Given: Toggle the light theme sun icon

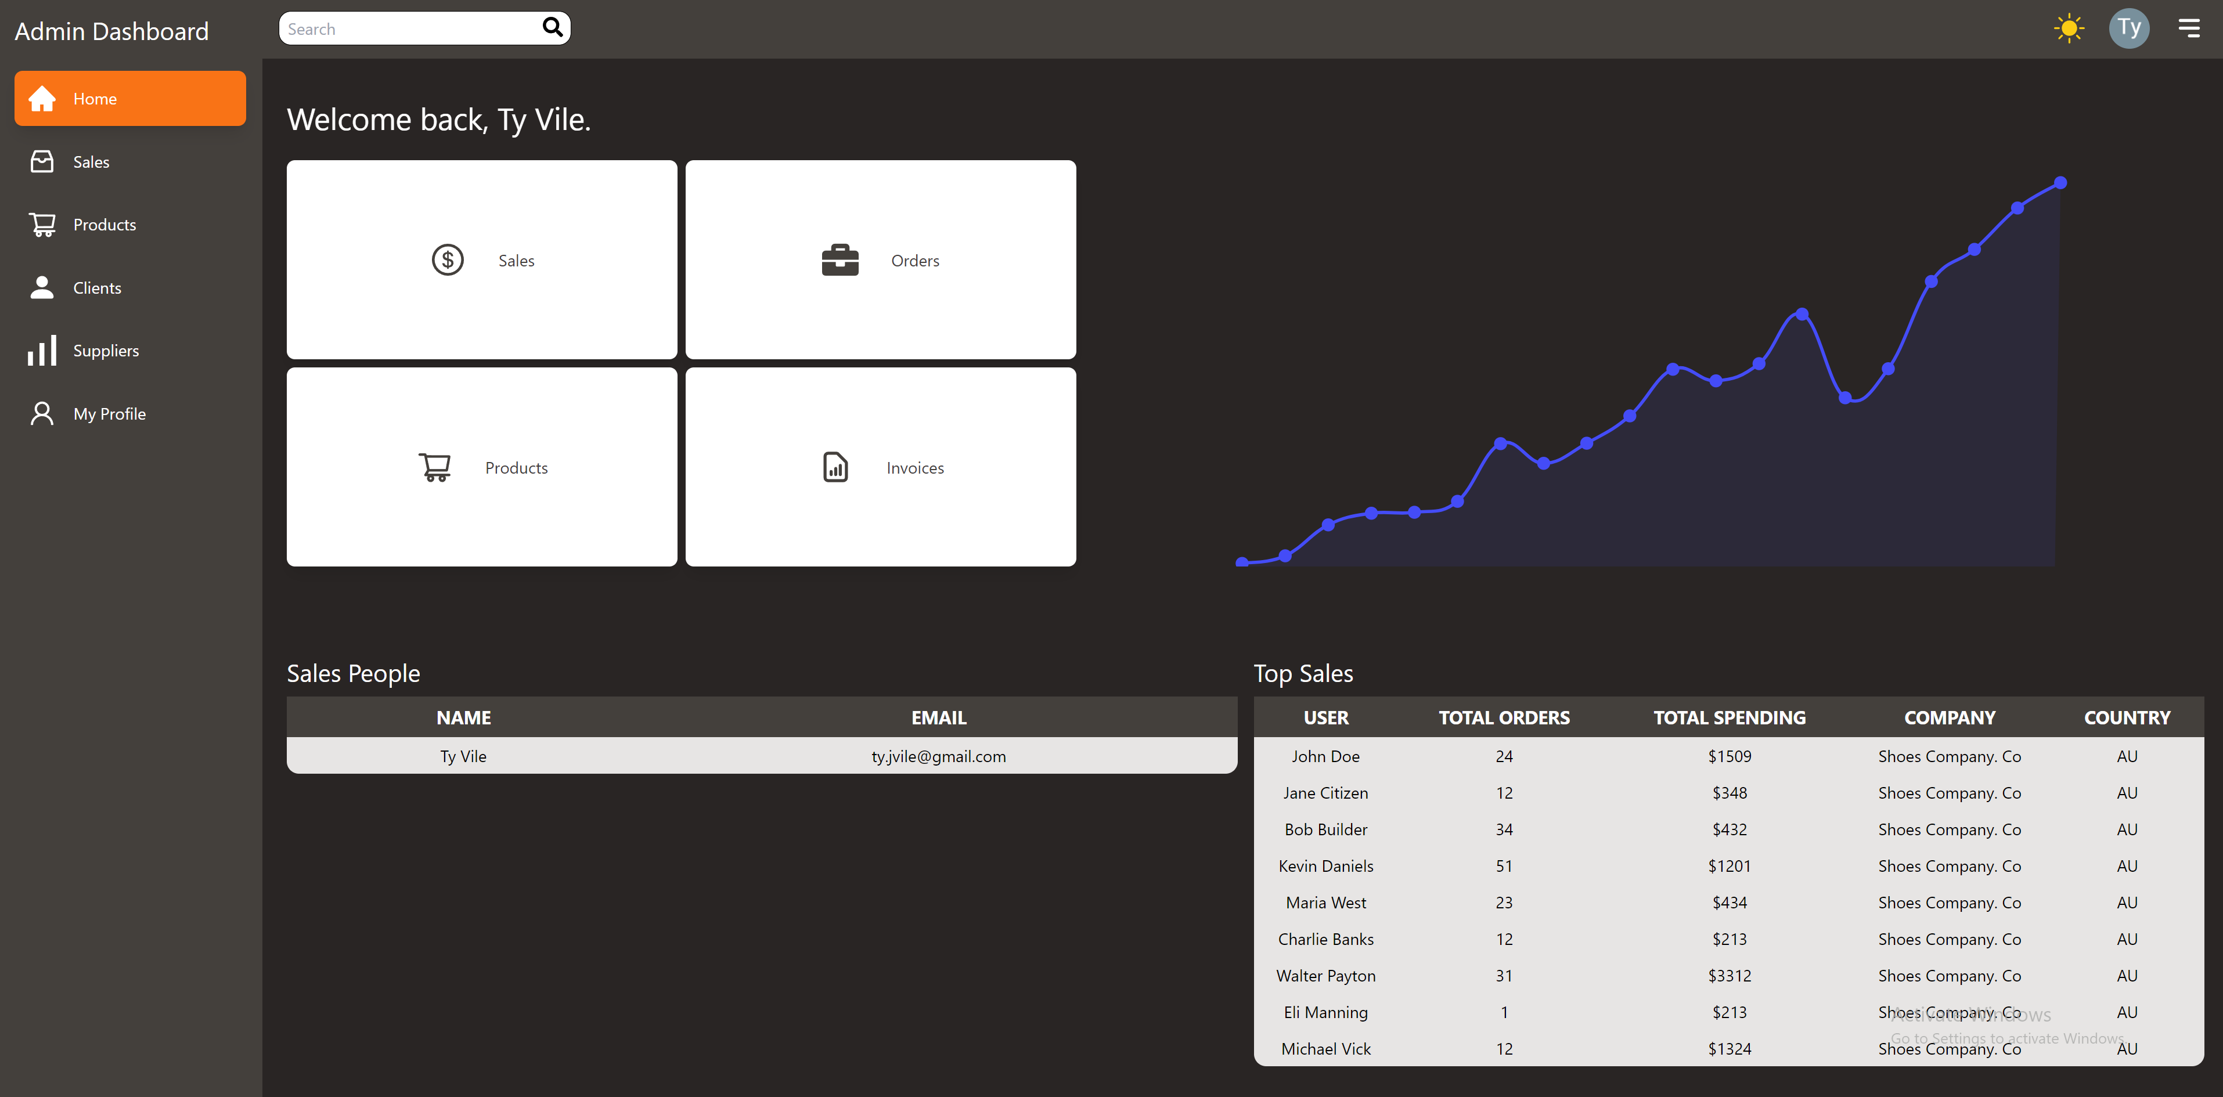Looking at the screenshot, I should pos(2069,28).
